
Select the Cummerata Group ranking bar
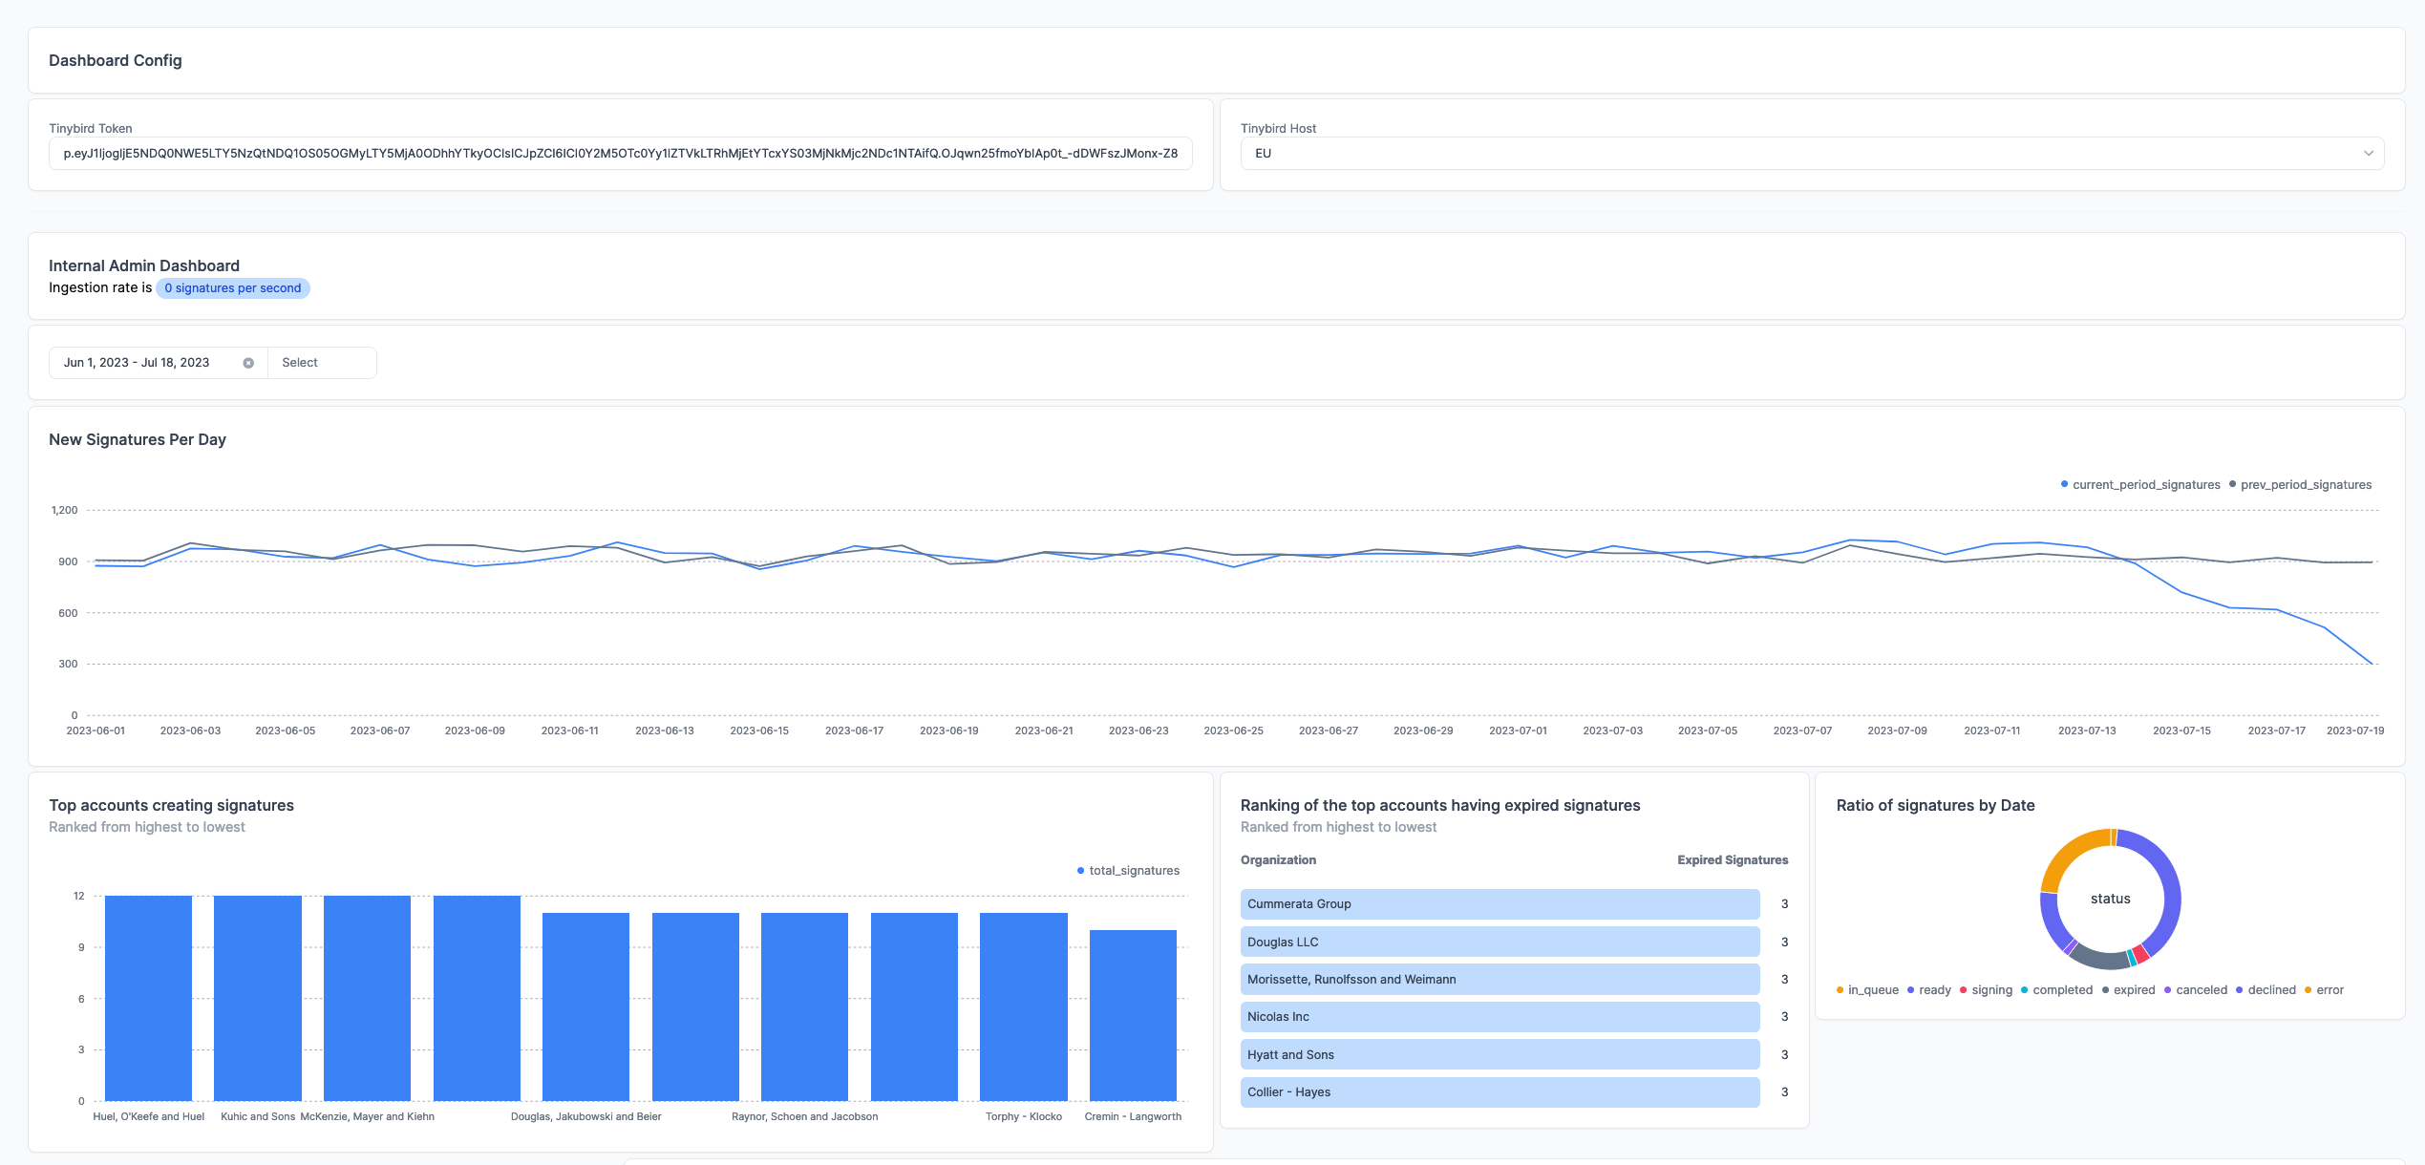point(1500,904)
